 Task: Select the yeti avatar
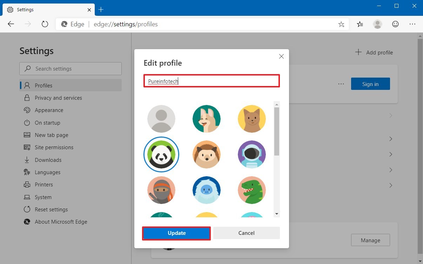(206, 190)
